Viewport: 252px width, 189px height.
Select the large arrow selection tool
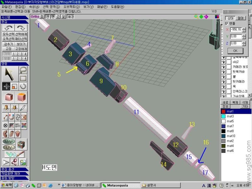point(9,74)
